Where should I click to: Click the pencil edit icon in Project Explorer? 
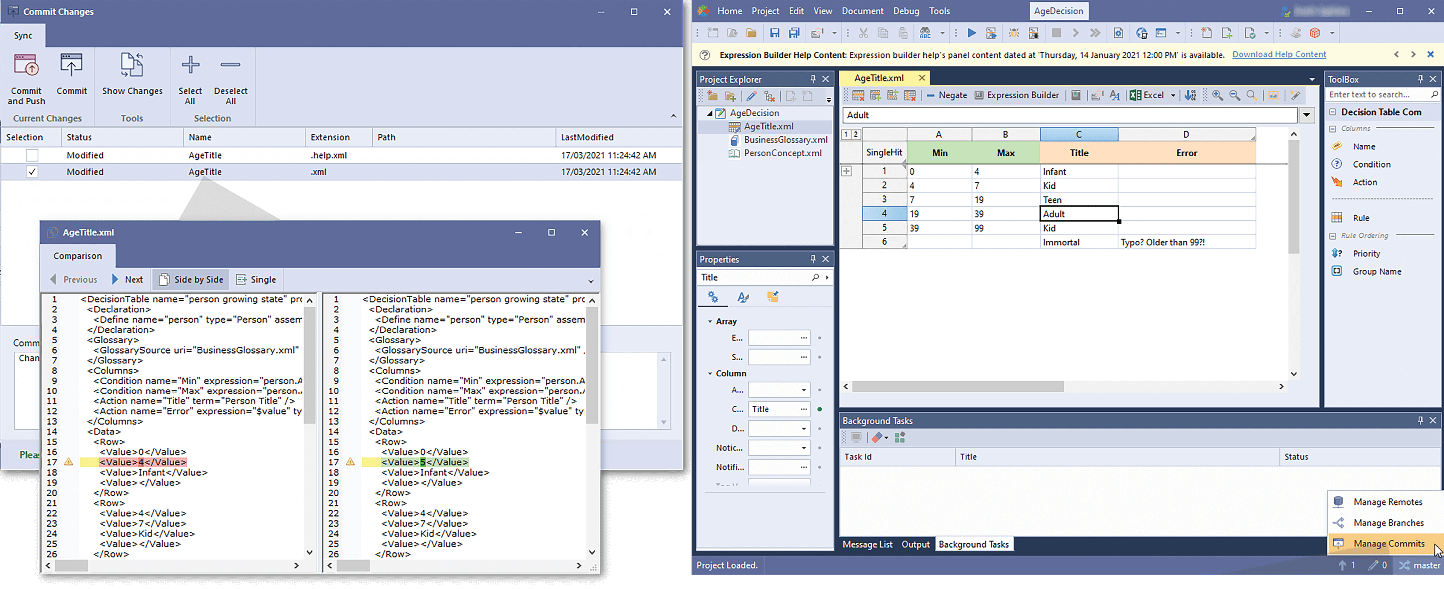[x=752, y=96]
